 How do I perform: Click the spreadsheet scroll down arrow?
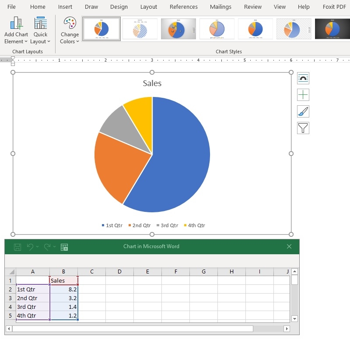[294, 319]
